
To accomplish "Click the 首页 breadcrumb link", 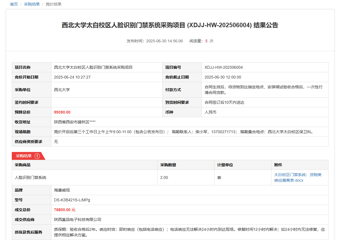I will point(14,4).
